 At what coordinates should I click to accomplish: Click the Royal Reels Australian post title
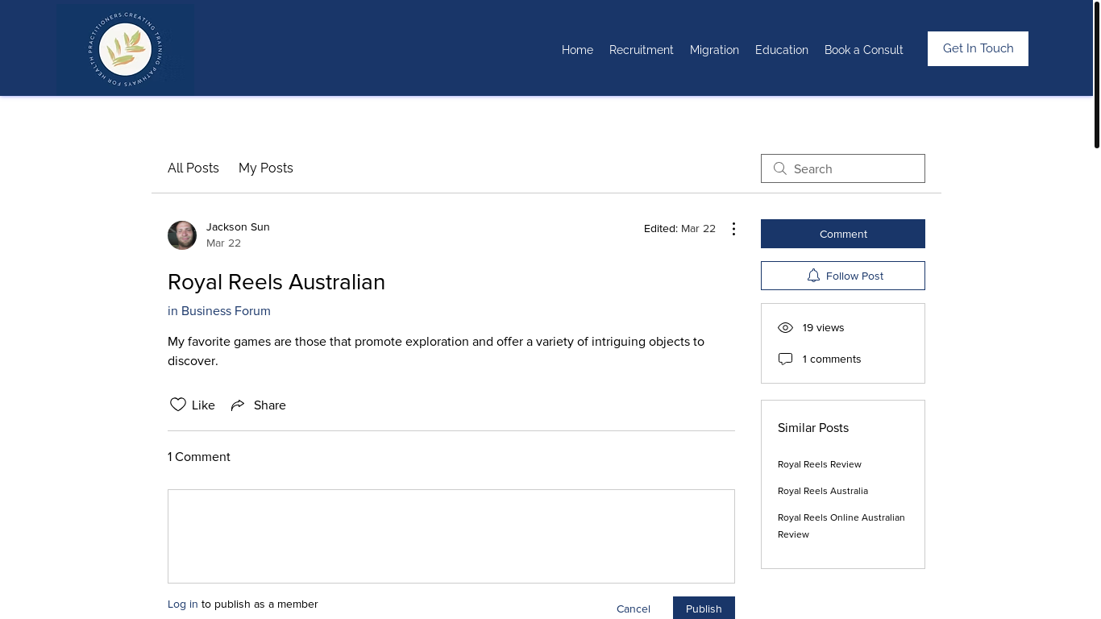[x=276, y=282]
